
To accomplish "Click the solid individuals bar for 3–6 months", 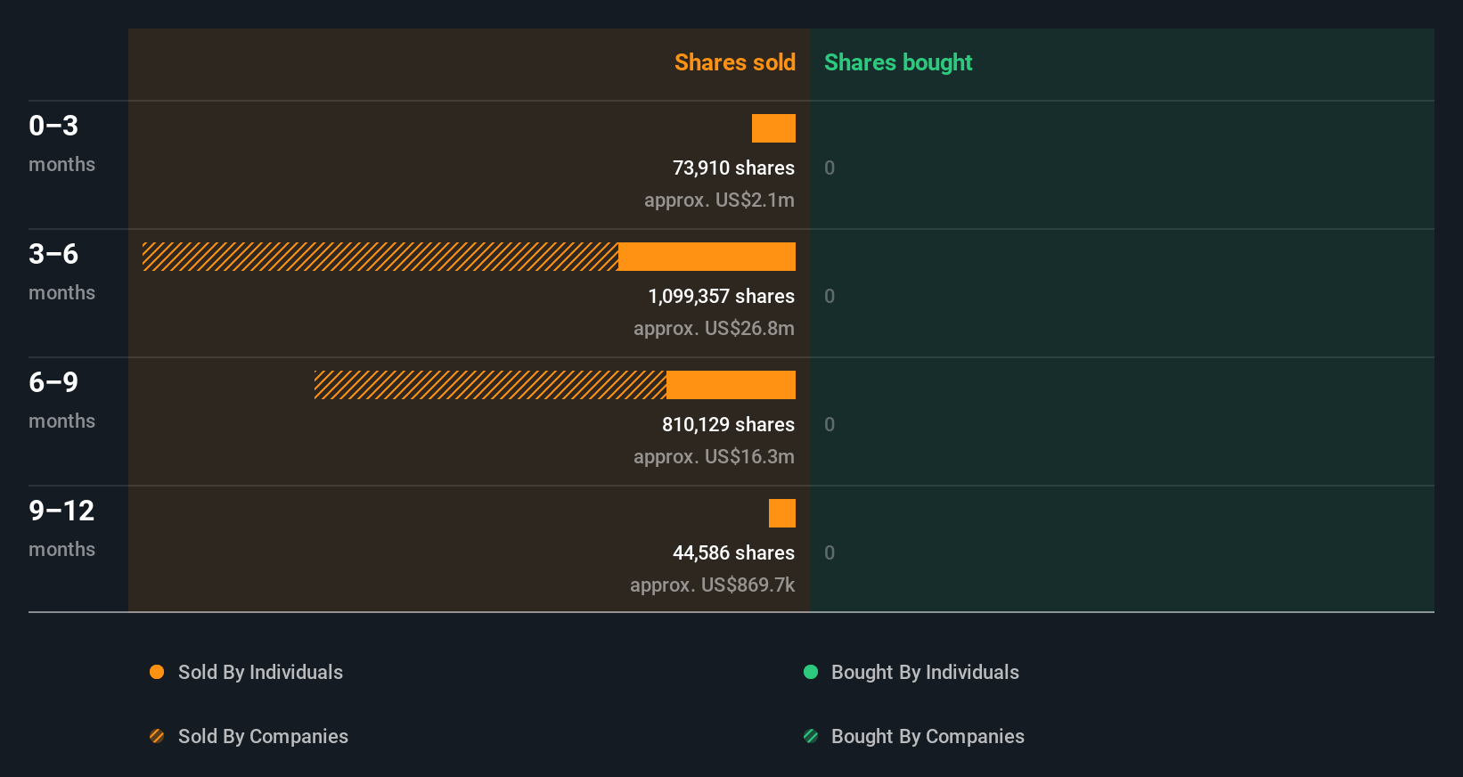I will click(707, 257).
